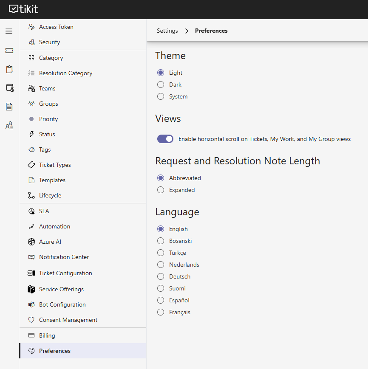Select Deutsch as the language
The width and height of the screenshot is (368, 369).
(161, 276)
